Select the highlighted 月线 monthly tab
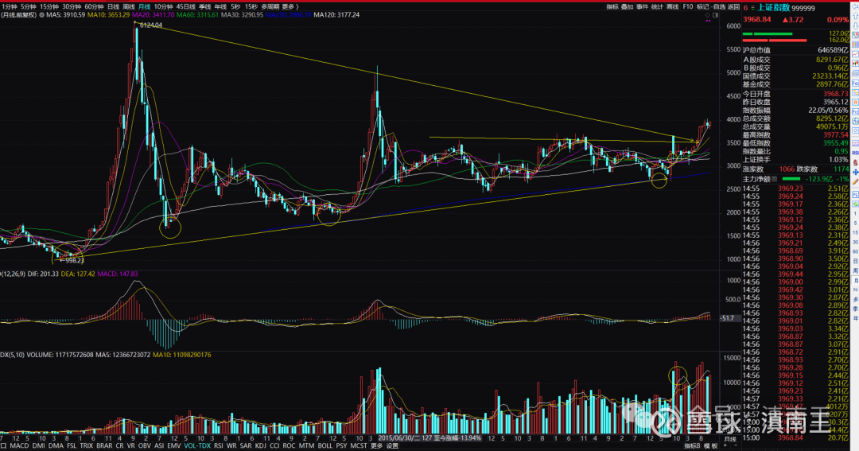Viewport: 859px width, 451px height. point(144,6)
